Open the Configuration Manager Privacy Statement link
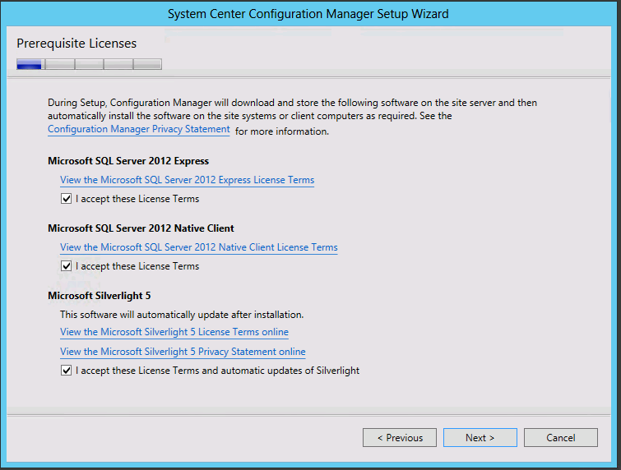Screen dimensions: 621x470 coord(139,129)
